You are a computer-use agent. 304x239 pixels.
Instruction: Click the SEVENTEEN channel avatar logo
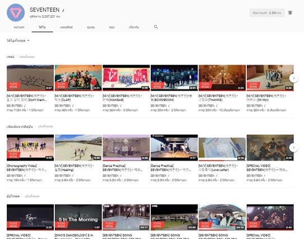click(16, 12)
